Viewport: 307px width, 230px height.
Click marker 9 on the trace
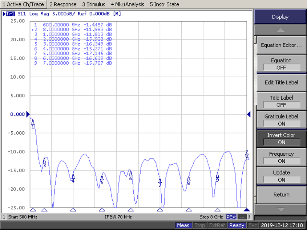click(x=217, y=177)
